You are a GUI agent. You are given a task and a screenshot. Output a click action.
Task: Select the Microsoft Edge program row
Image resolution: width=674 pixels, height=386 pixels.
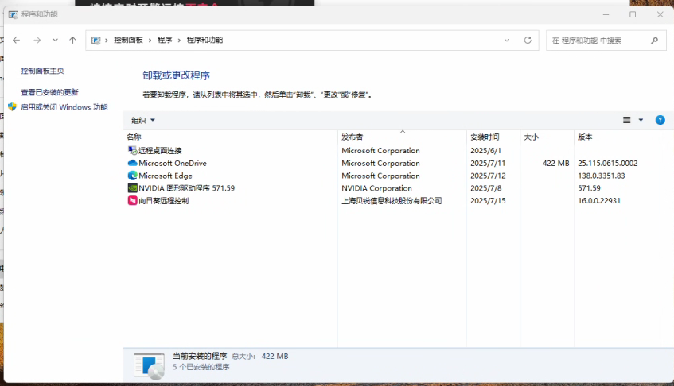pyautogui.click(x=392, y=176)
